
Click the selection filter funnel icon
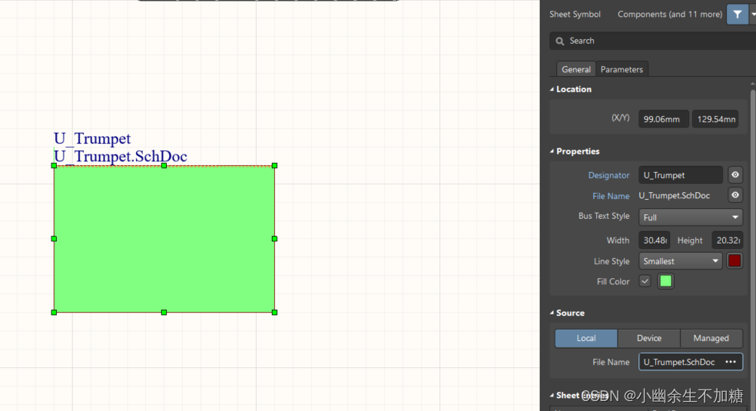pos(738,15)
